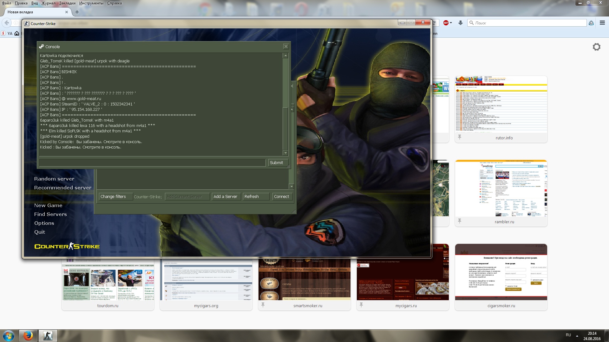Click console line with SteamID VALVE_2
Viewport: 609px width, 342px height.
[x=87, y=104]
